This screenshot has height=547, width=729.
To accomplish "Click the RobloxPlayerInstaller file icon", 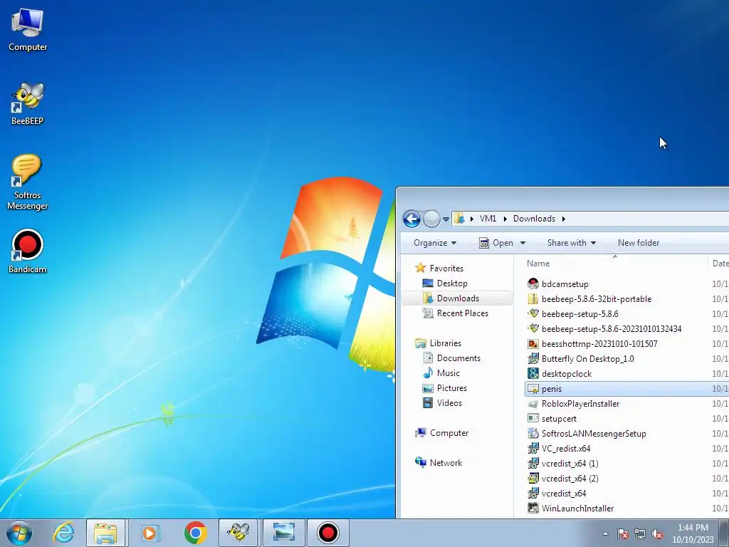I will pyautogui.click(x=533, y=404).
